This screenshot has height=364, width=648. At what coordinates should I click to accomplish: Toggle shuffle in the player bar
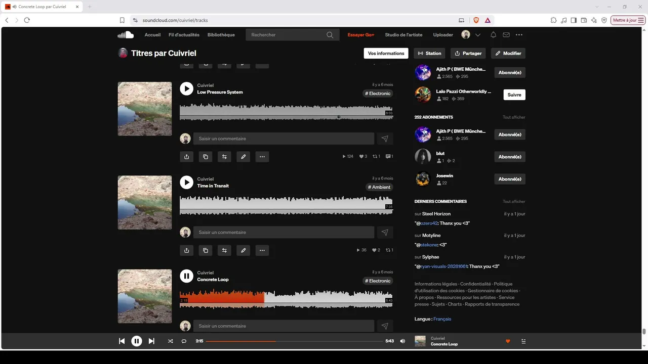[x=170, y=341]
